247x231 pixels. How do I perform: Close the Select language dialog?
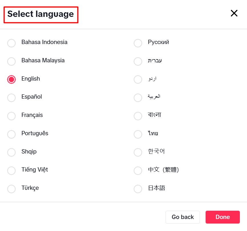point(234,13)
